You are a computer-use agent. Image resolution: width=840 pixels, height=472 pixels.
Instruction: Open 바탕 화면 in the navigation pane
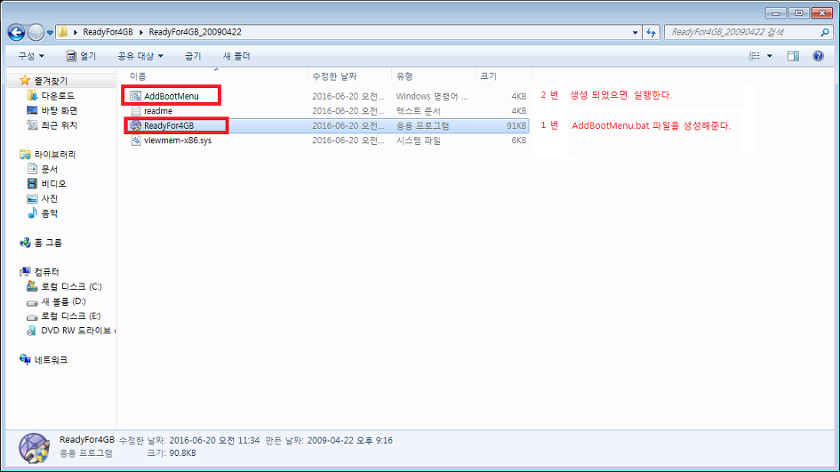[59, 110]
